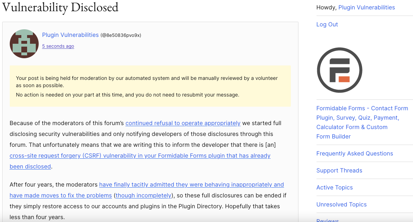Open 'continued refusal to operate appropriately' link

click(x=183, y=123)
